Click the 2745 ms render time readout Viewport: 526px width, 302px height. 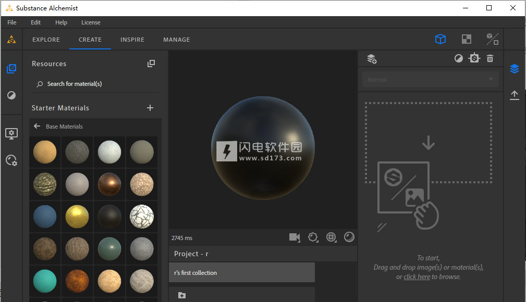182,238
